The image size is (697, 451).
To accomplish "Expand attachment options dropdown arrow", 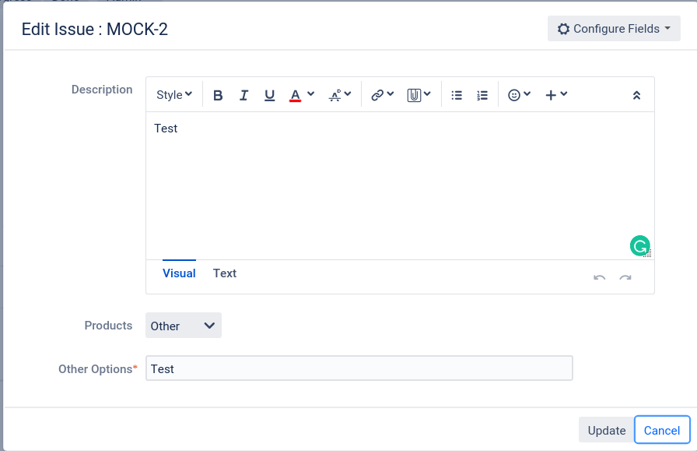I will click(427, 94).
